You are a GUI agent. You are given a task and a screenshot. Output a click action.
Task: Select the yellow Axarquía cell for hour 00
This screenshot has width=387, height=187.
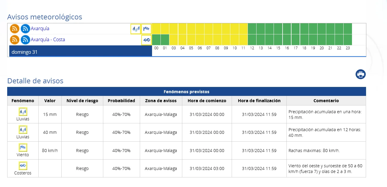click(156, 29)
